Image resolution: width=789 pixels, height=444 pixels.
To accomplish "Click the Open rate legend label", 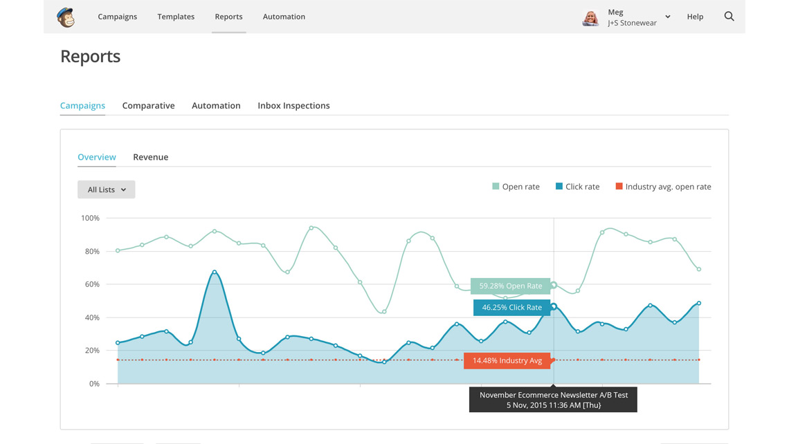I will (520, 187).
